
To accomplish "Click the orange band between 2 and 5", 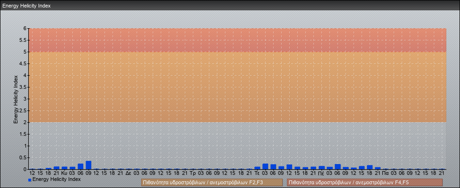I will [235, 87].
